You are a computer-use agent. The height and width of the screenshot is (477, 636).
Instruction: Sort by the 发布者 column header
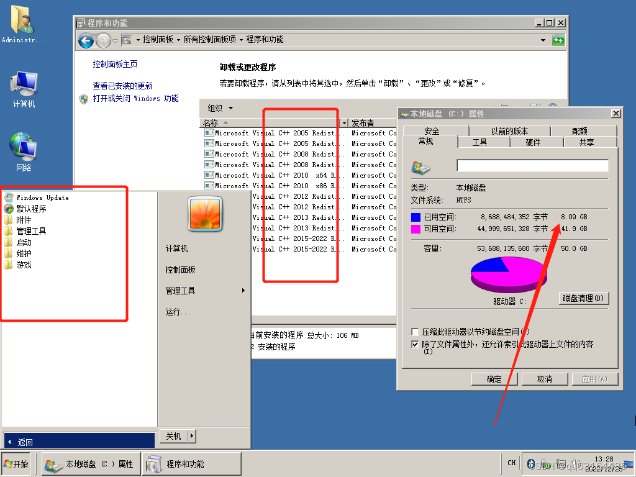click(373, 123)
